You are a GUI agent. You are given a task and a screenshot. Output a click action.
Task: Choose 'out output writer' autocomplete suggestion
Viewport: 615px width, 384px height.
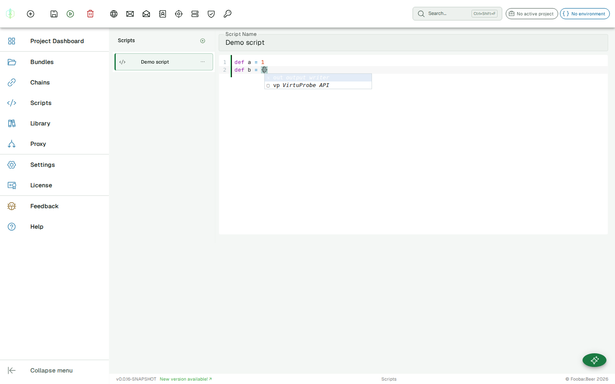click(318, 78)
